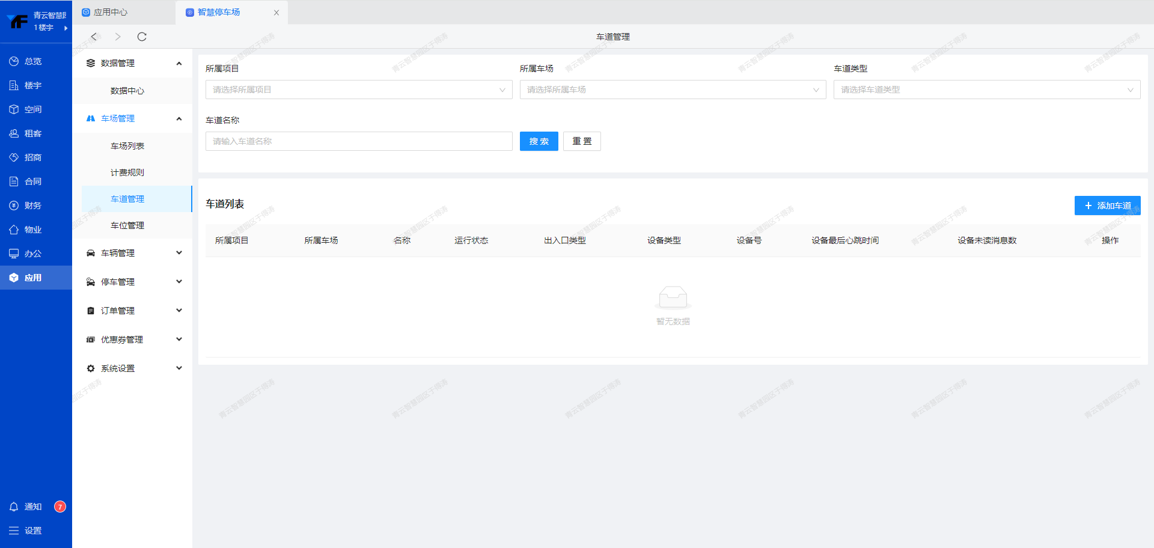Switch to the 应用中心 tab
Image resolution: width=1154 pixels, height=548 pixels.
click(111, 12)
